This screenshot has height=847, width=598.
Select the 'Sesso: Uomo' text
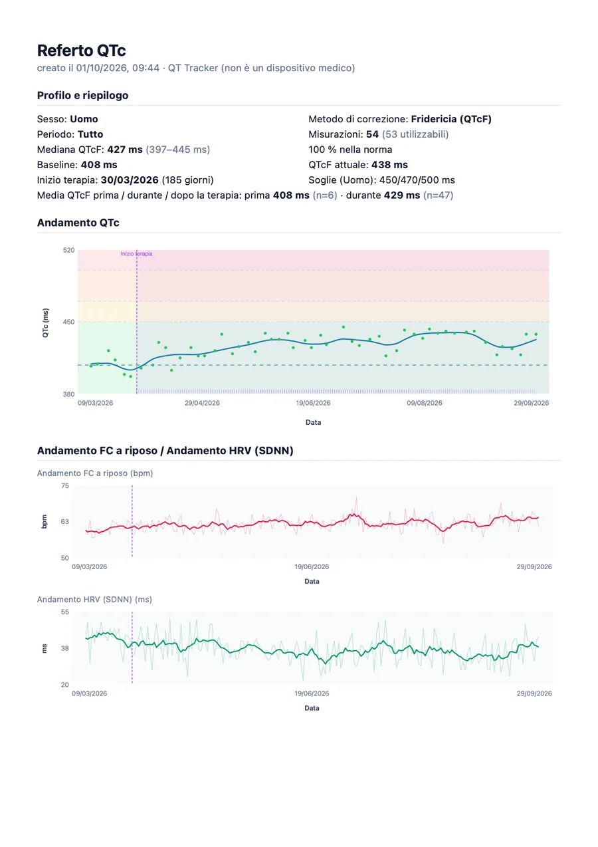(68, 119)
